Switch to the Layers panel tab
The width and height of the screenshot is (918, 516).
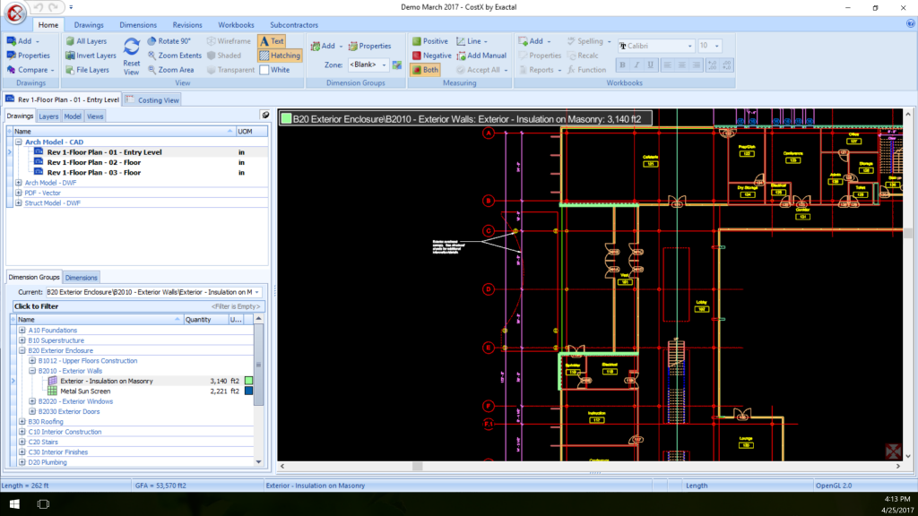coord(48,116)
